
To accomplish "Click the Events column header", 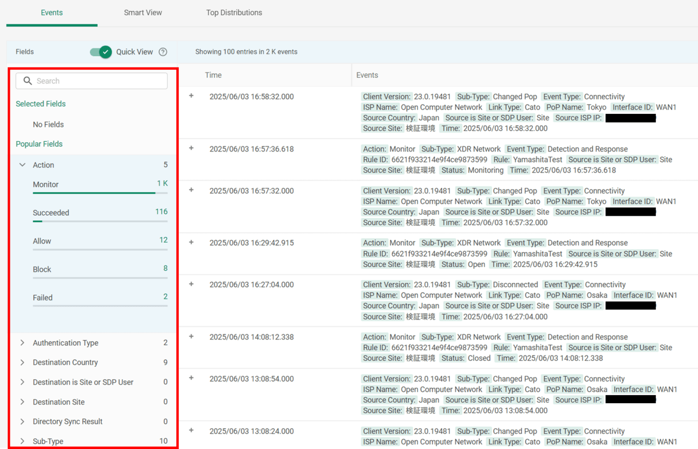I will coord(367,75).
